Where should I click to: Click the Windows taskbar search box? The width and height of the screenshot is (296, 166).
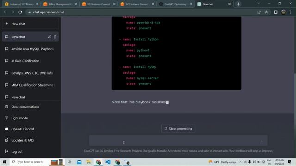tap(29, 162)
